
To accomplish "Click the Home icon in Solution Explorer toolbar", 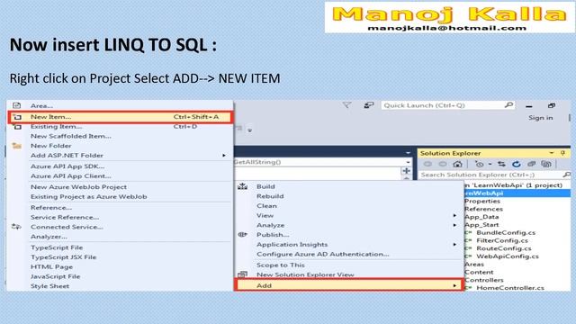I will click(x=457, y=164).
